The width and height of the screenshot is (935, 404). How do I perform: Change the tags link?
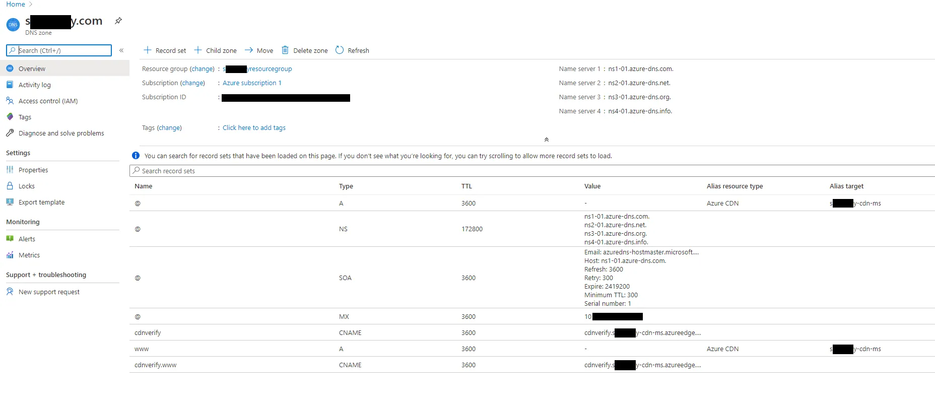169,127
